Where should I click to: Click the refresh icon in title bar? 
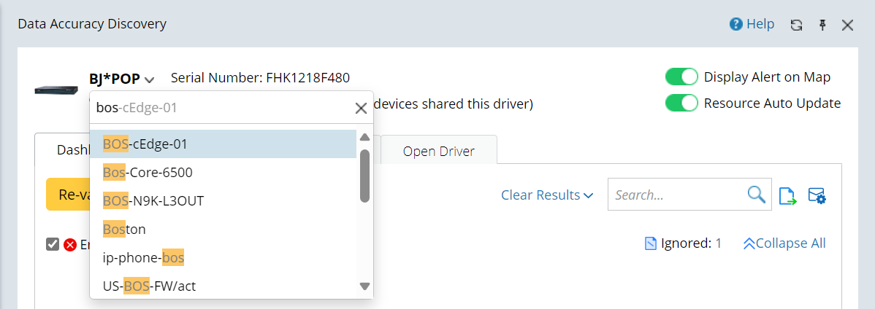click(797, 25)
